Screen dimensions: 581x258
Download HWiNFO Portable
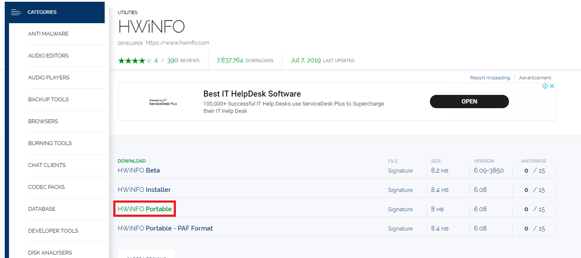coord(145,209)
